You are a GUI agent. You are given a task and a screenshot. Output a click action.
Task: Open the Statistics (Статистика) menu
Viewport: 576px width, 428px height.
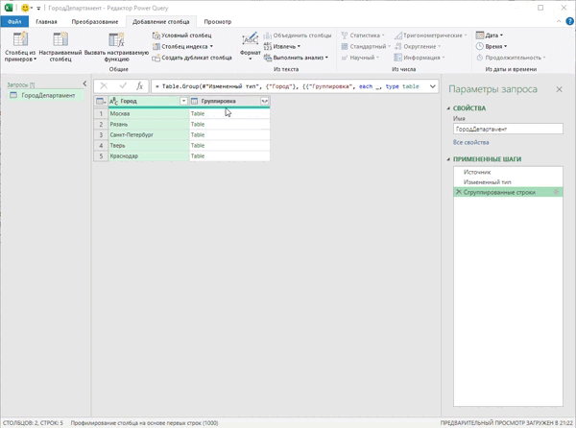pyautogui.click(x=363, y=36)
